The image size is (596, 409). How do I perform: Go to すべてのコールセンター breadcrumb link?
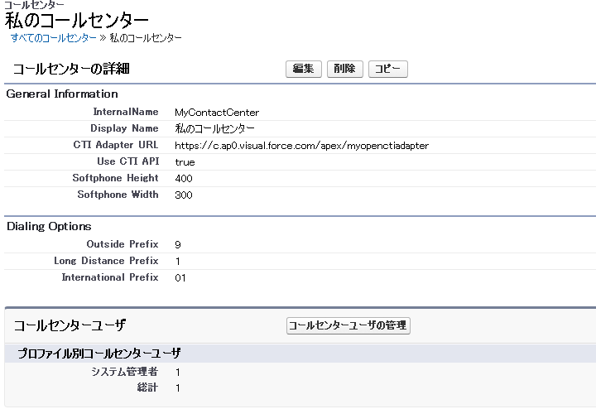click(x=54, y=37)
